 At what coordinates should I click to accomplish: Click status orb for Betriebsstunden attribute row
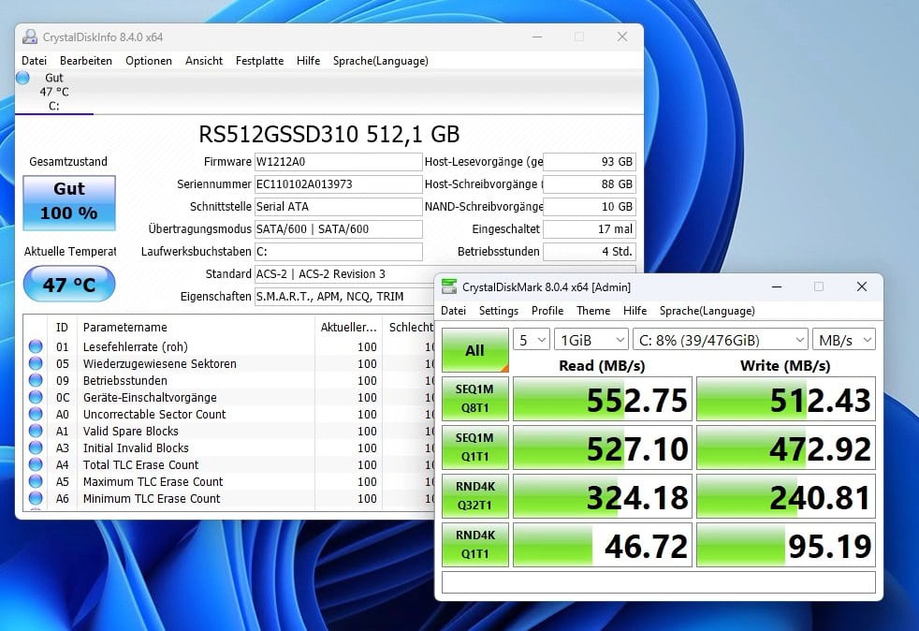click(x=36, y=381)
